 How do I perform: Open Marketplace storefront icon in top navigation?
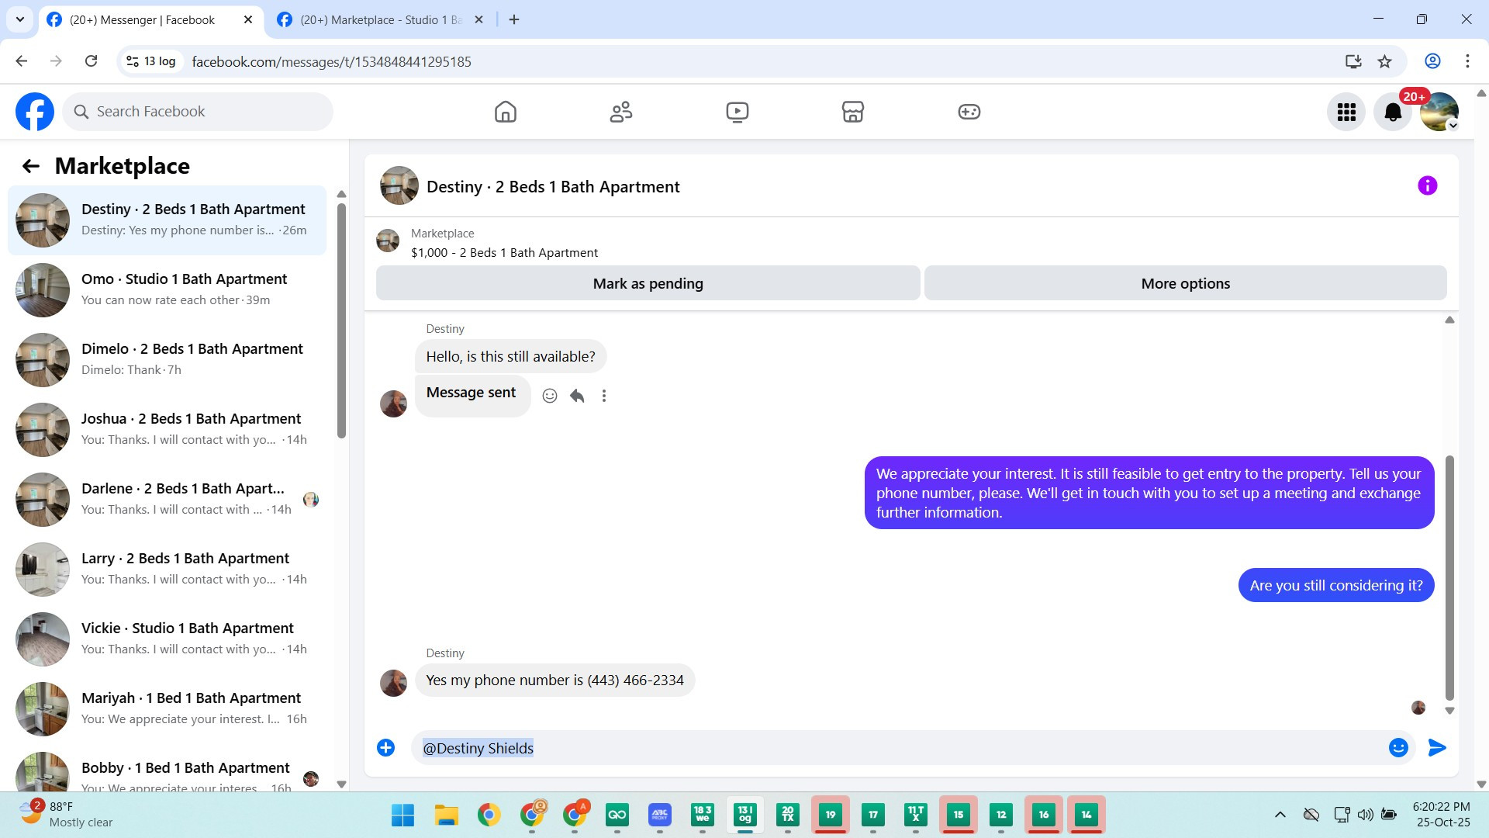852,112
